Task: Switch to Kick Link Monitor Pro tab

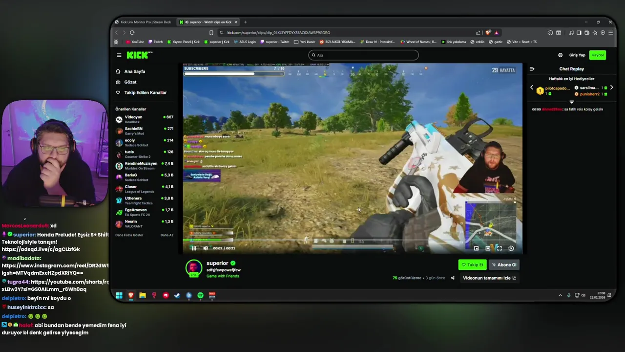Action: click(x=143, y=22)
